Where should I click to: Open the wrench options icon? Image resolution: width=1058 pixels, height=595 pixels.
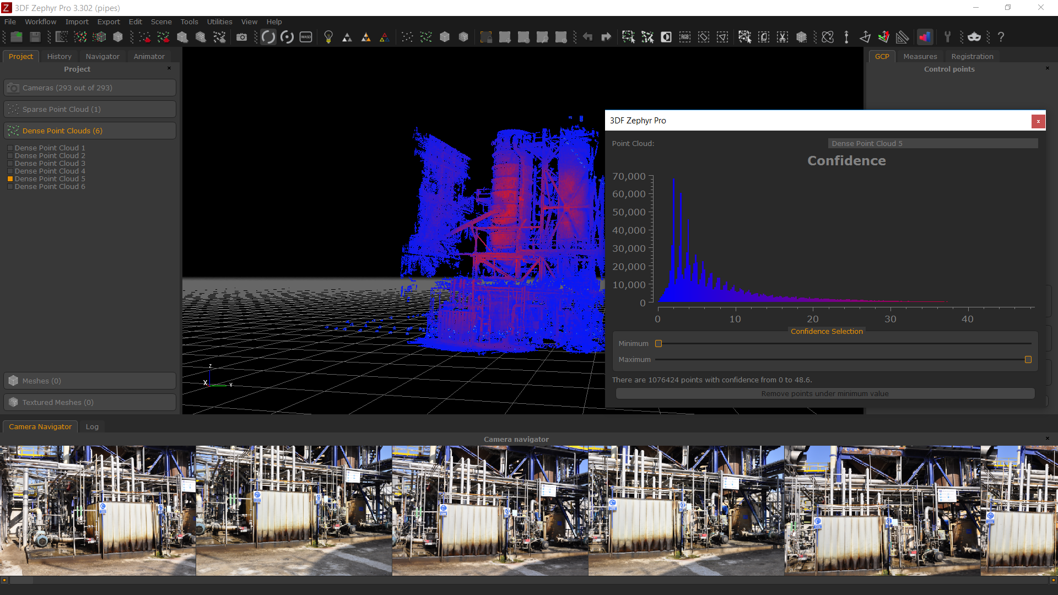947,37
